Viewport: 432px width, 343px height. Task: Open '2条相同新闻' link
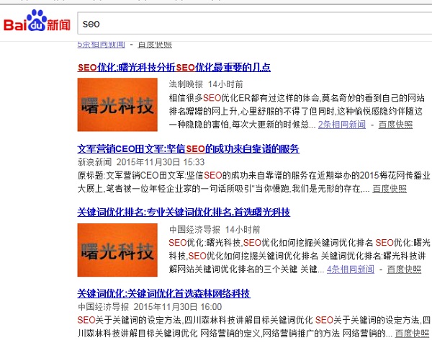click(x=342, y=125)
